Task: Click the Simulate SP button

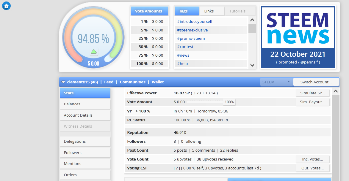Action: pos(312,93)
